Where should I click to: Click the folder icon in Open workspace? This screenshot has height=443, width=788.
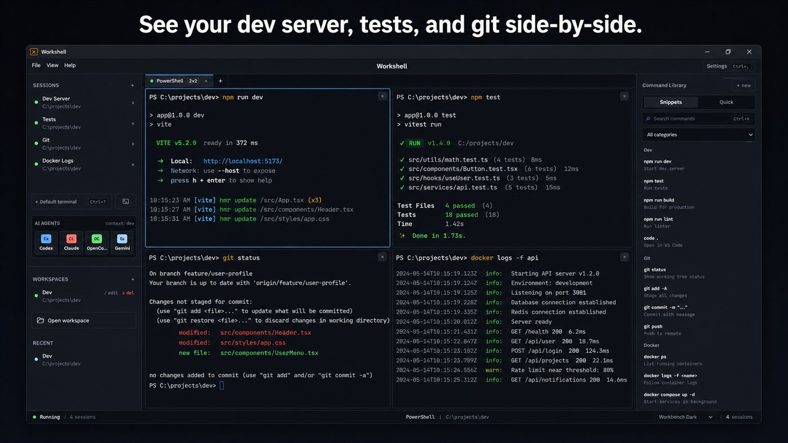(x=41, y=320)
